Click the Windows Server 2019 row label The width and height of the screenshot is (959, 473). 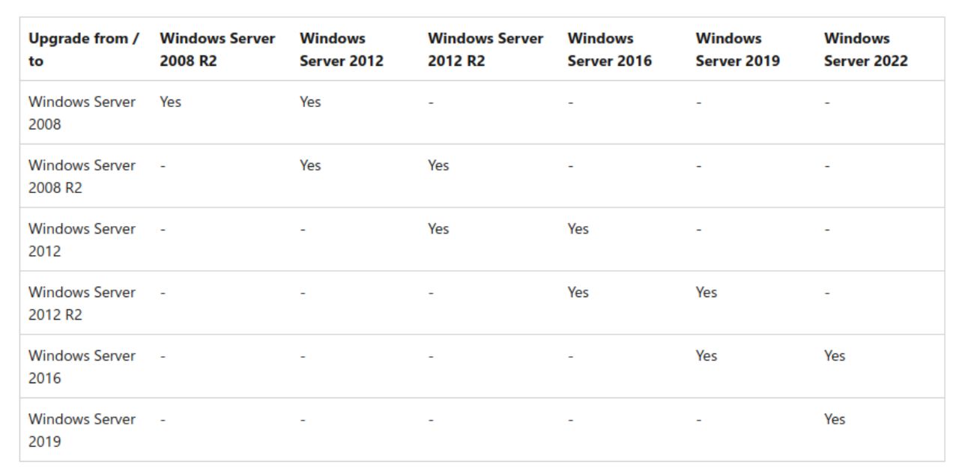(x=82, y=430)
